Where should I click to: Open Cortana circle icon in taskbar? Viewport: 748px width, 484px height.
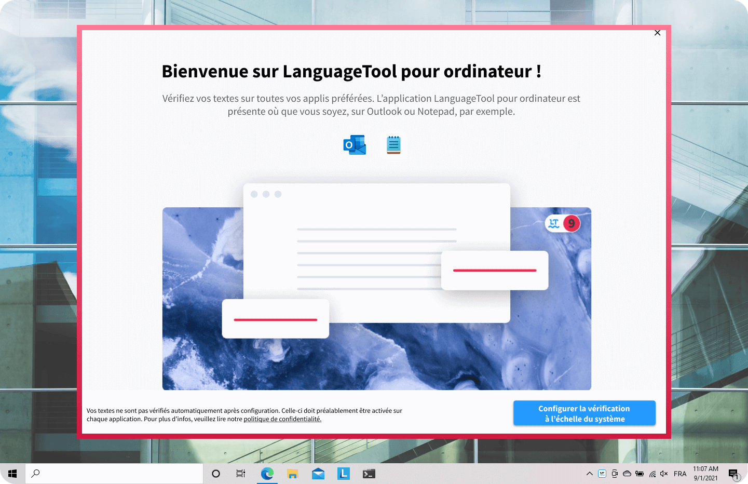pos(216,474)
